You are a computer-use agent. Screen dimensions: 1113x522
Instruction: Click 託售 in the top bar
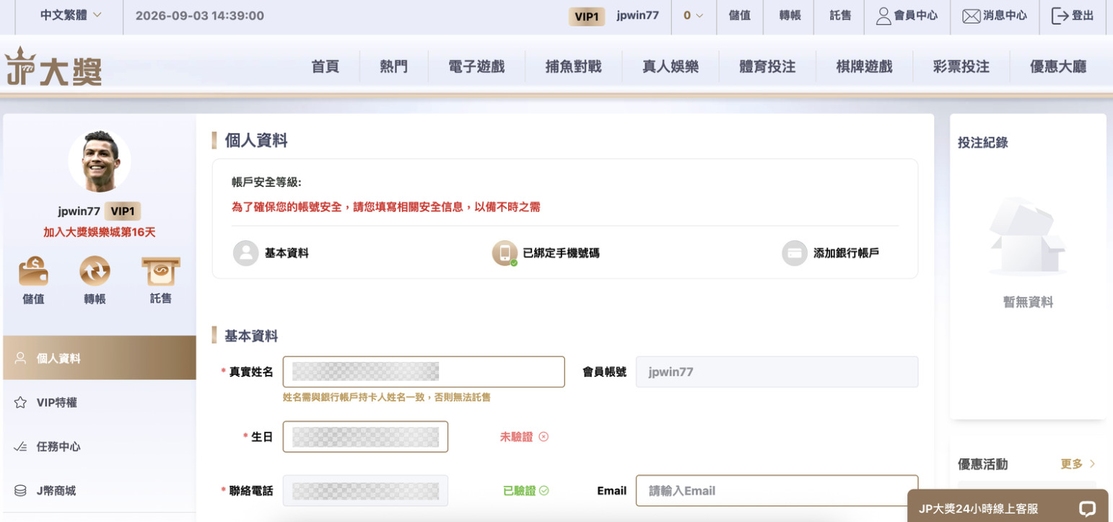(840, 16)
